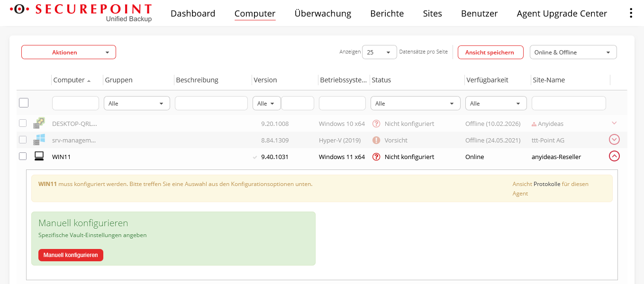This screenshot has height=284, width=644.
Task: Click the Securepoint Unified Backup logo
Action: (x=81, y=13)
